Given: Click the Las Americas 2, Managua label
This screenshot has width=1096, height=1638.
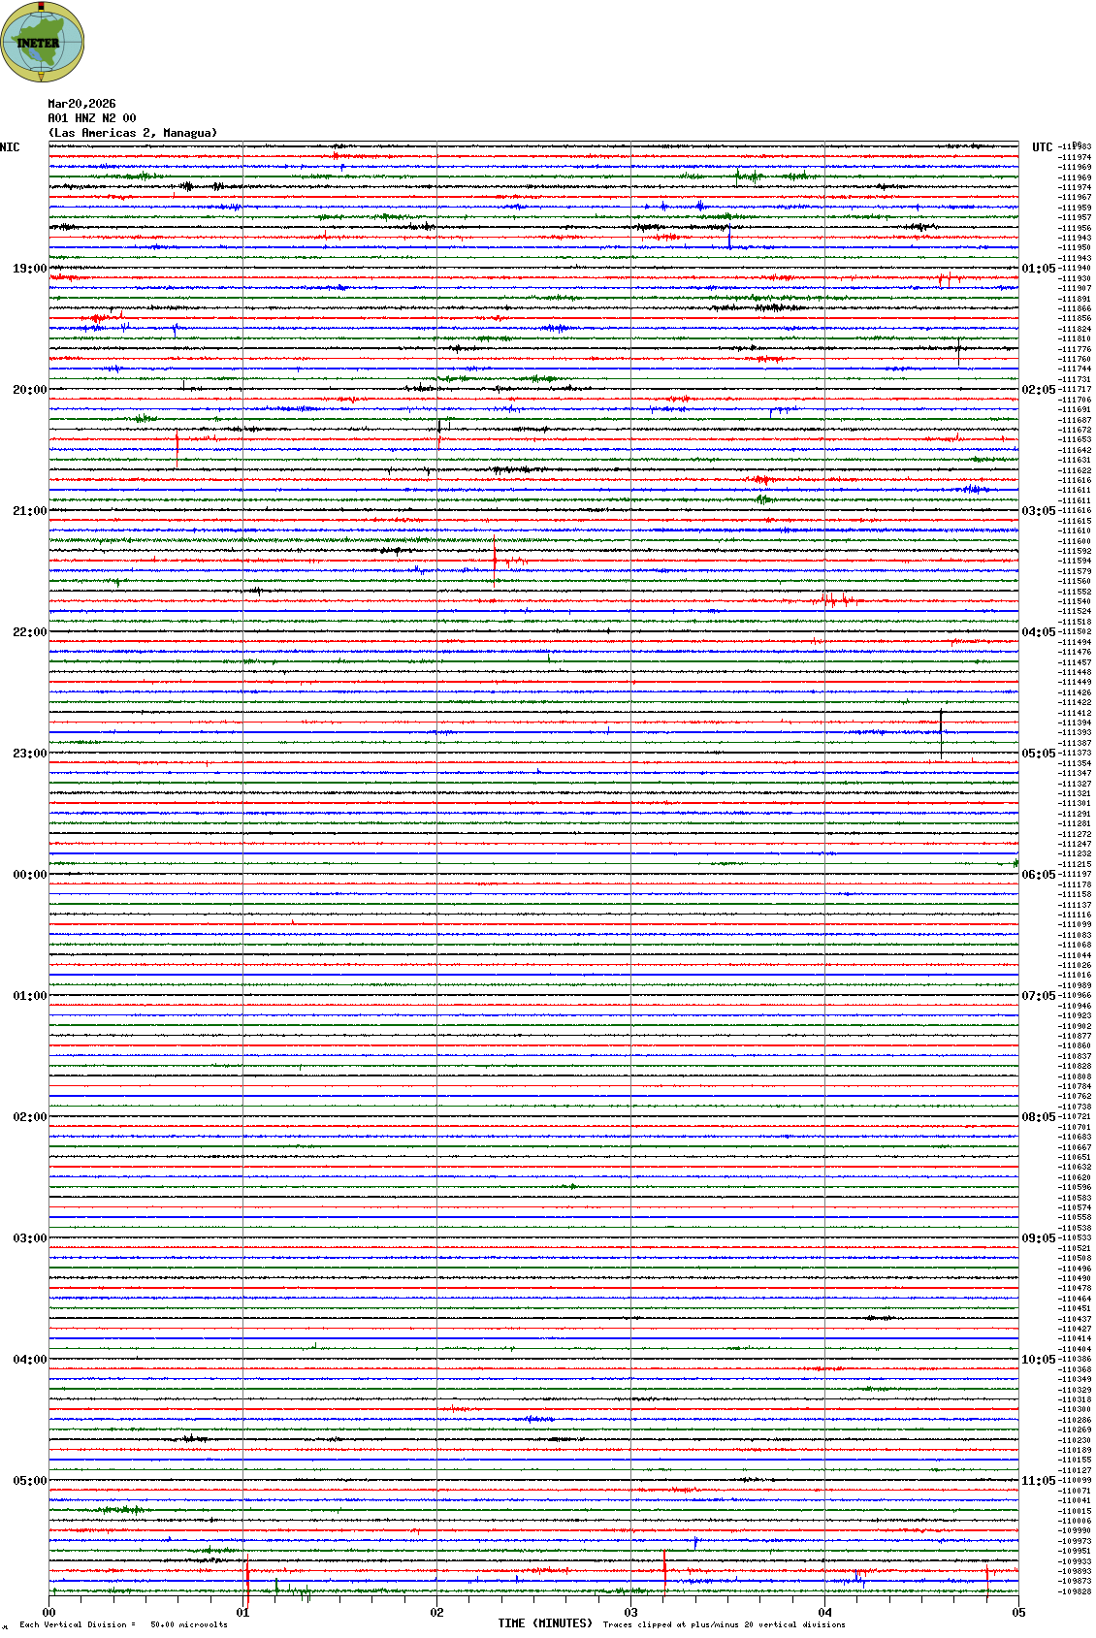Looking at the screenshot, I should (133, 133).
